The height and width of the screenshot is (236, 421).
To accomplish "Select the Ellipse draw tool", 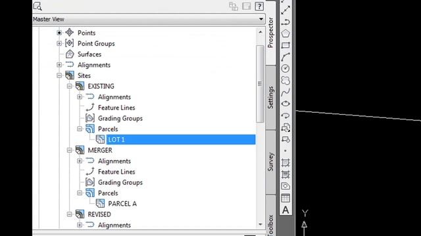I will pyautogui.click(x=285, y=104).
